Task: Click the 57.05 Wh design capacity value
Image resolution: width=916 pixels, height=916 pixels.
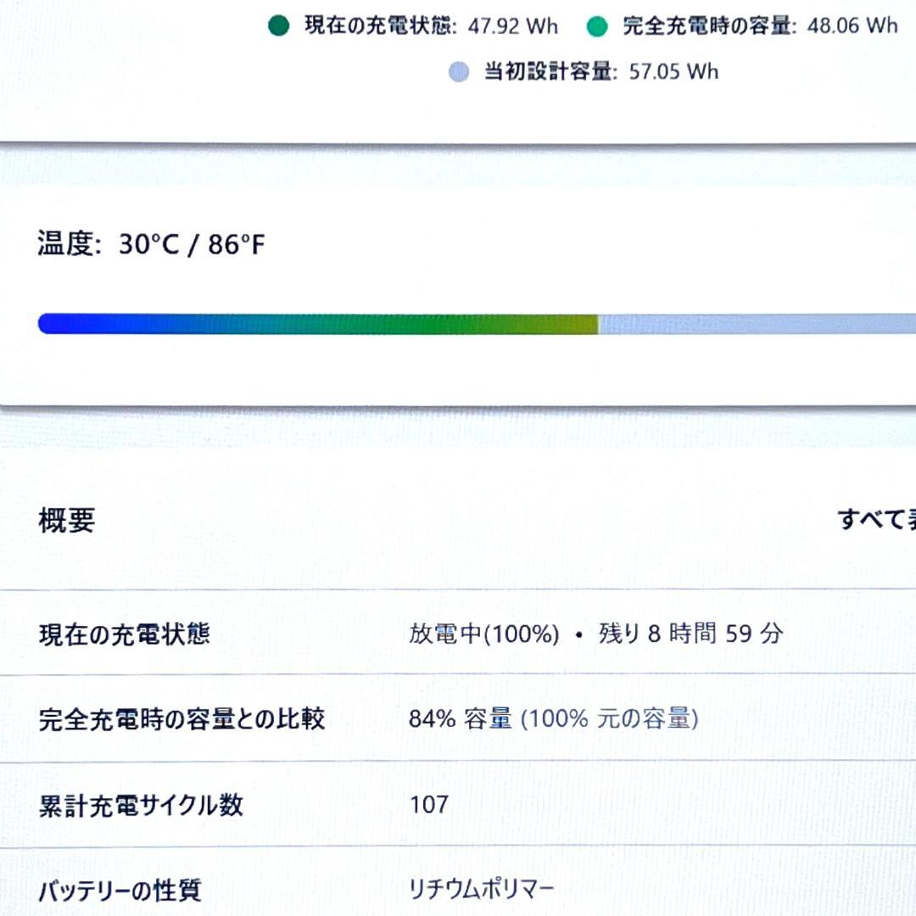Action: point(675,72)
